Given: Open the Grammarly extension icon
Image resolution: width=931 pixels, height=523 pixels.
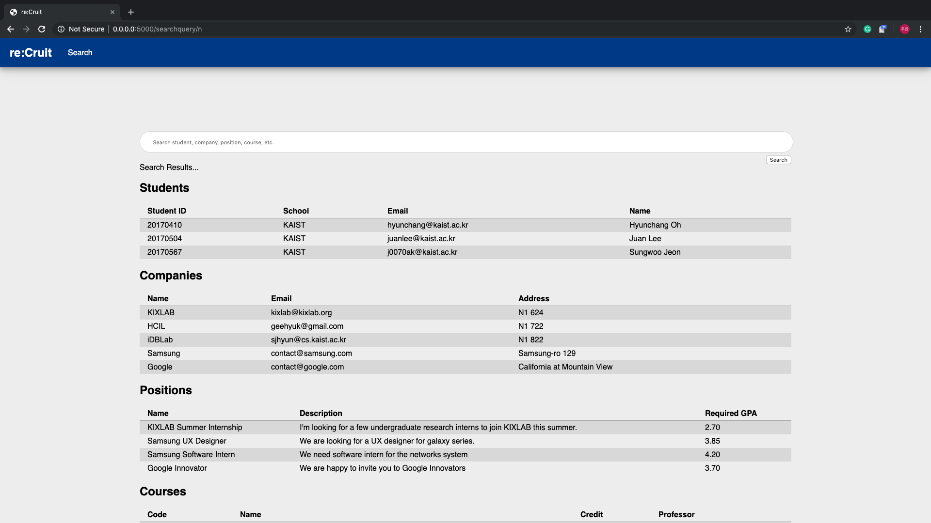Looking at the screenshot, I should point(867,29).
